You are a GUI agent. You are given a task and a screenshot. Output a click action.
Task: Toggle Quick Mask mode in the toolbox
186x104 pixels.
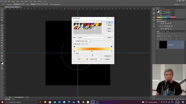(x=2, y=66)
